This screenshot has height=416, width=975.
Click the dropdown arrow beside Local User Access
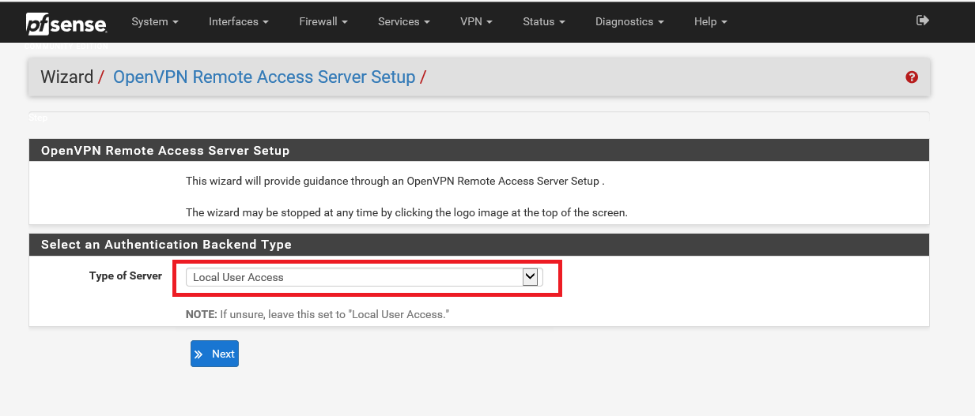coord(531,277)
